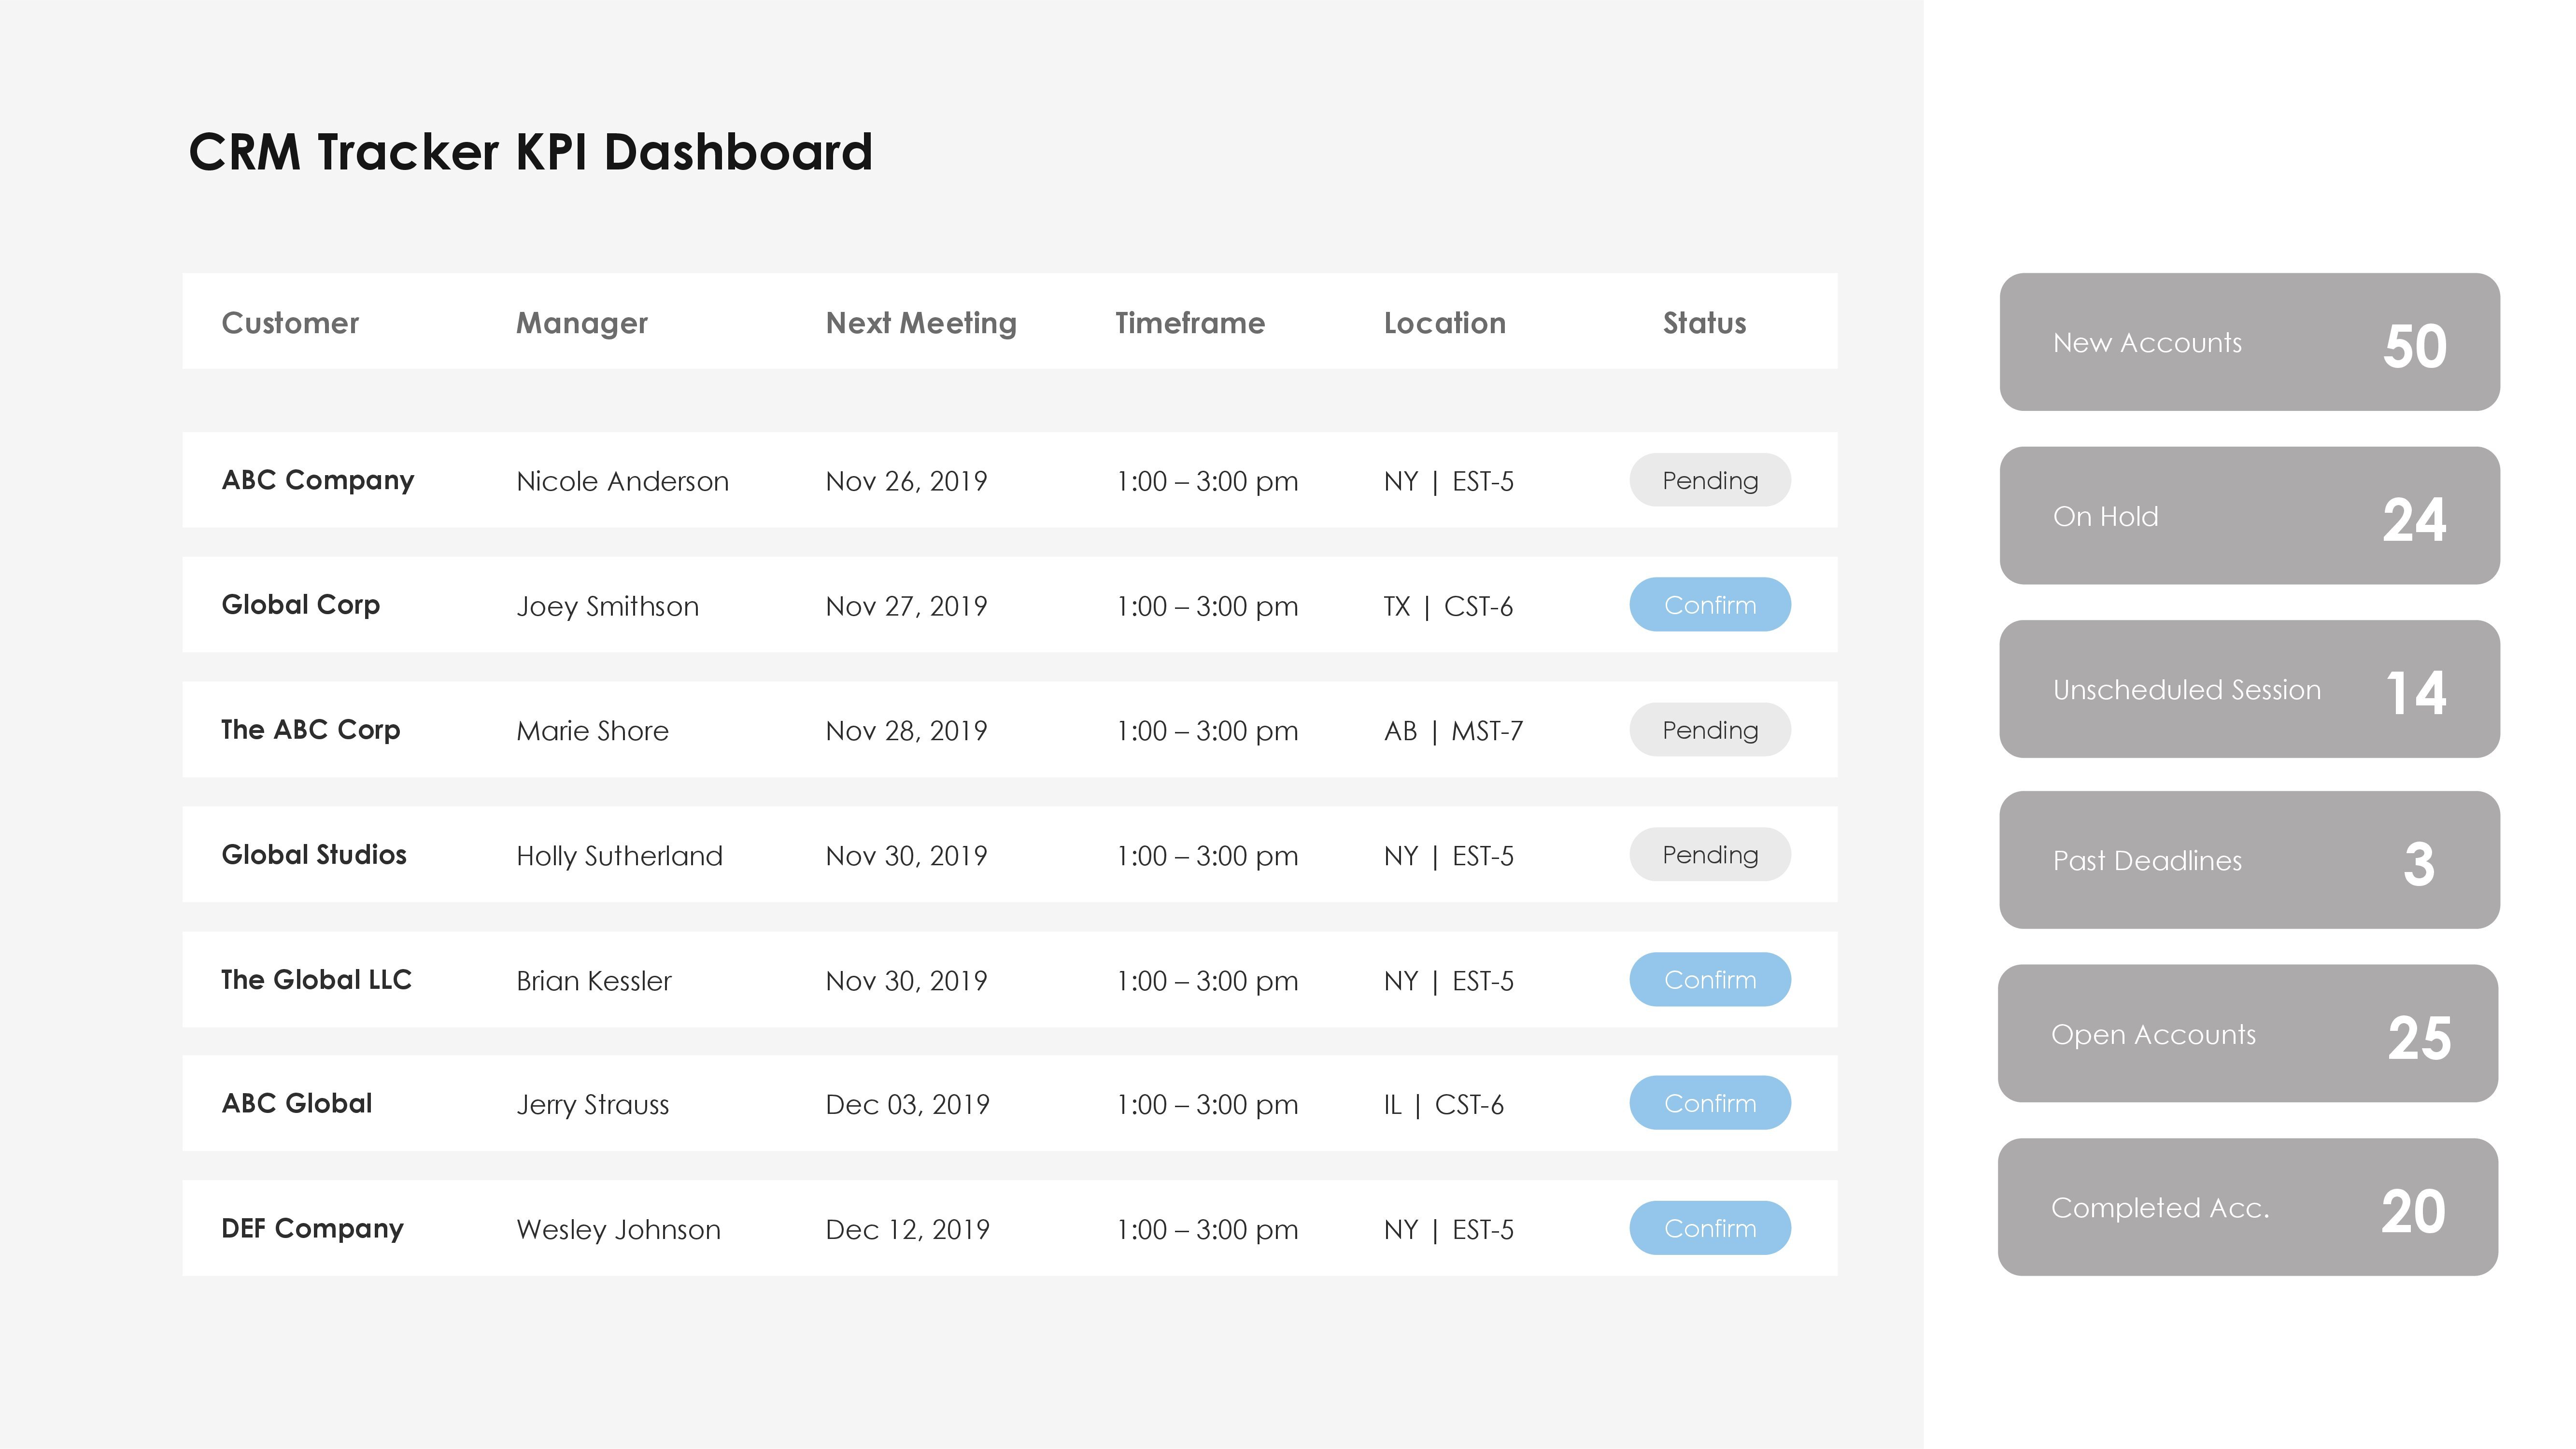Open the Unscheduled Session KPI card
Screen dimensions: 2576x1449
click(x=2249, y=689)
